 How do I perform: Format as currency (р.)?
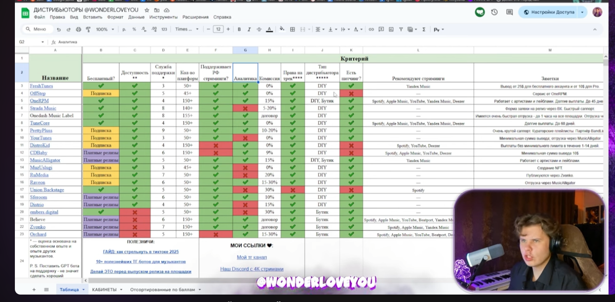(124, 29)
